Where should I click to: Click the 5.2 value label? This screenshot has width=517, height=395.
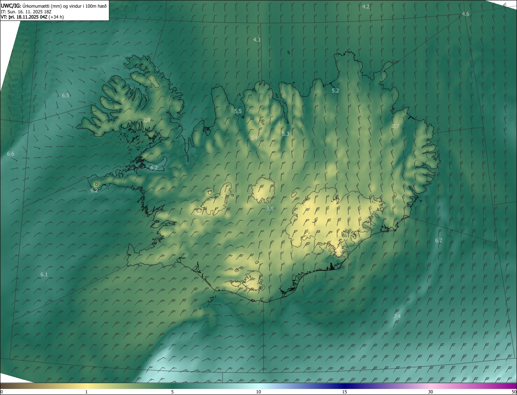point(335,91)
